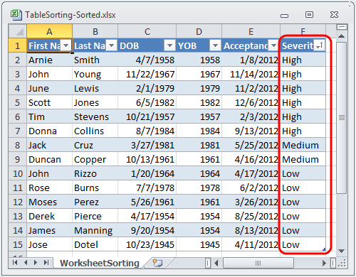Open the Acceptance filter dropdown
The image size is (356, 277).
tap(273, 45)
